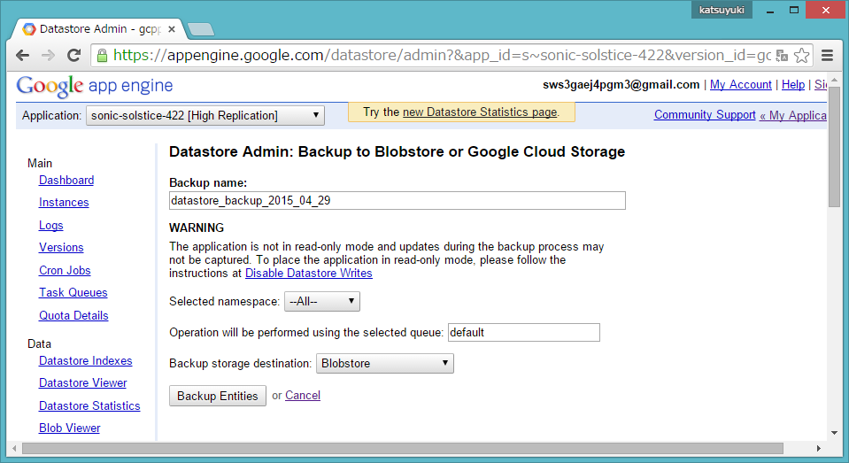Open the Backup storage destination dropdown
The image size is (849, 463).
(385, 363)
